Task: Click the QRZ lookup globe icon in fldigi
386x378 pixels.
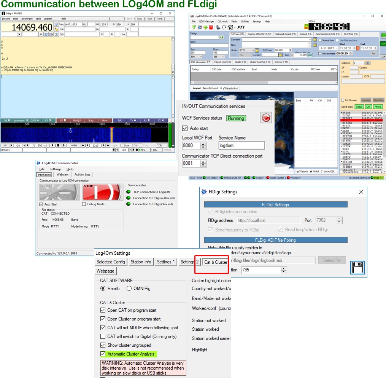Action: coord(56,24)
